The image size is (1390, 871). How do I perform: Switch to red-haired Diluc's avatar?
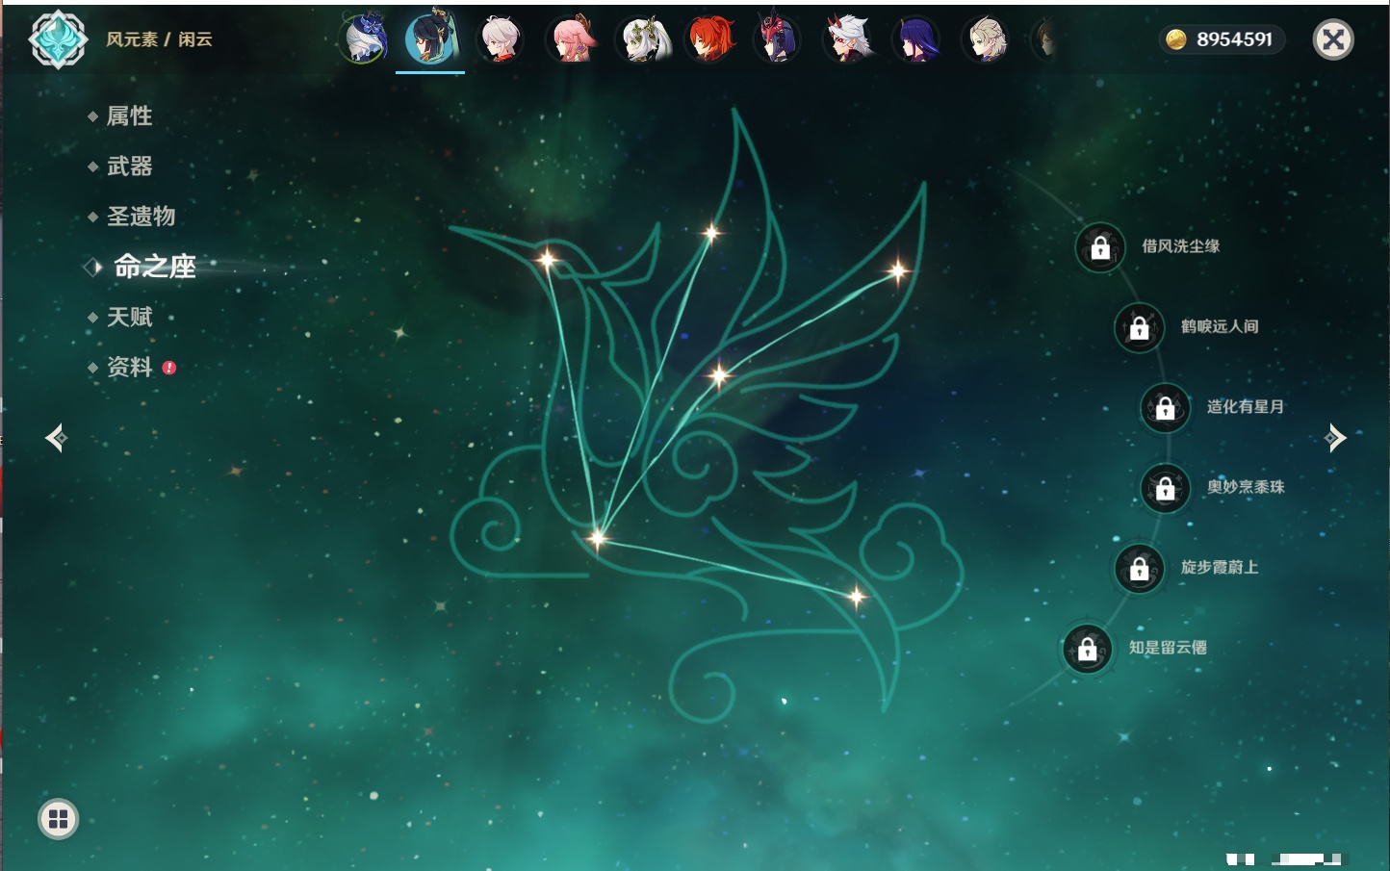click(710, 39)
